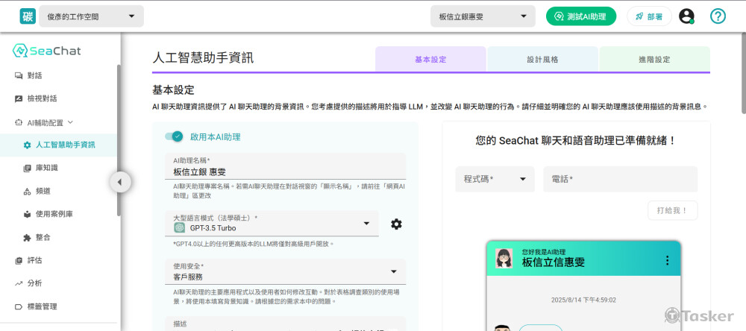The width and height of the screenshot is (746, 331).
Task: Click the 分析 trend line icon
Action: tap(19, 283)
